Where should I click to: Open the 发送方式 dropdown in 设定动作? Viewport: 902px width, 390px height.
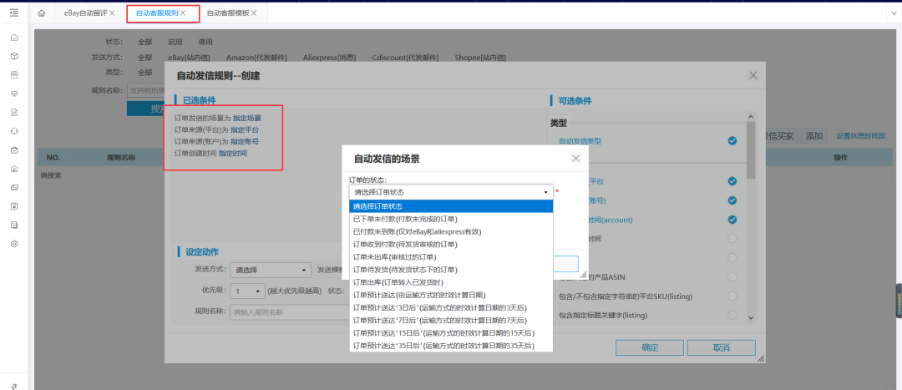click(x=270, y=271)
